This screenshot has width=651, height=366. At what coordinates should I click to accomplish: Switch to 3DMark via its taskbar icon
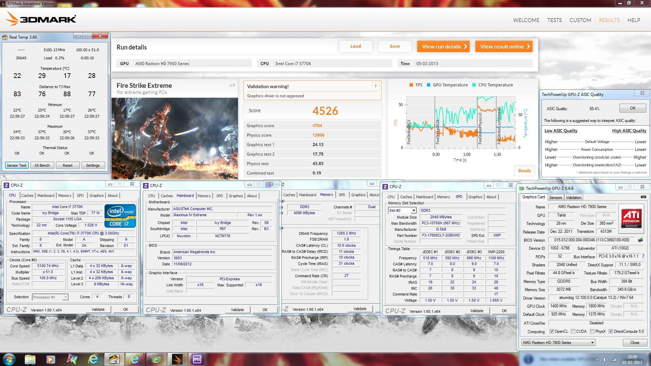click(x=177, y=359)
